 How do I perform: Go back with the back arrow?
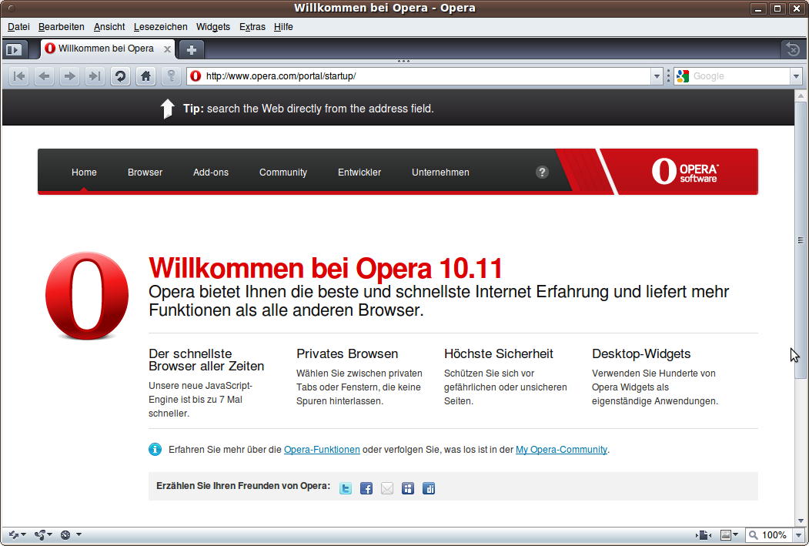(x=45, y=76)
